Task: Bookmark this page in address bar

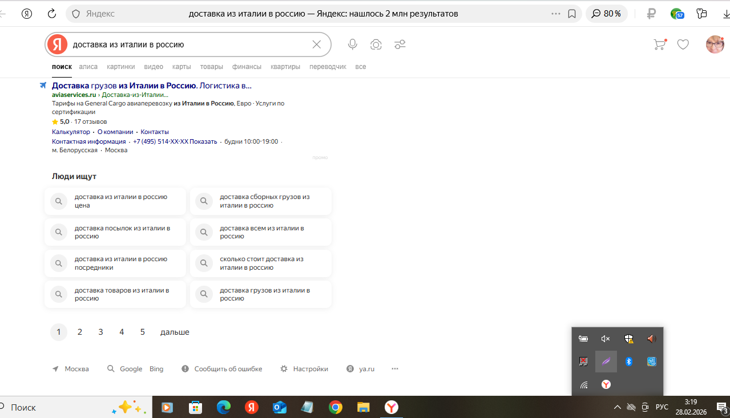Action: tap(572, 14)
